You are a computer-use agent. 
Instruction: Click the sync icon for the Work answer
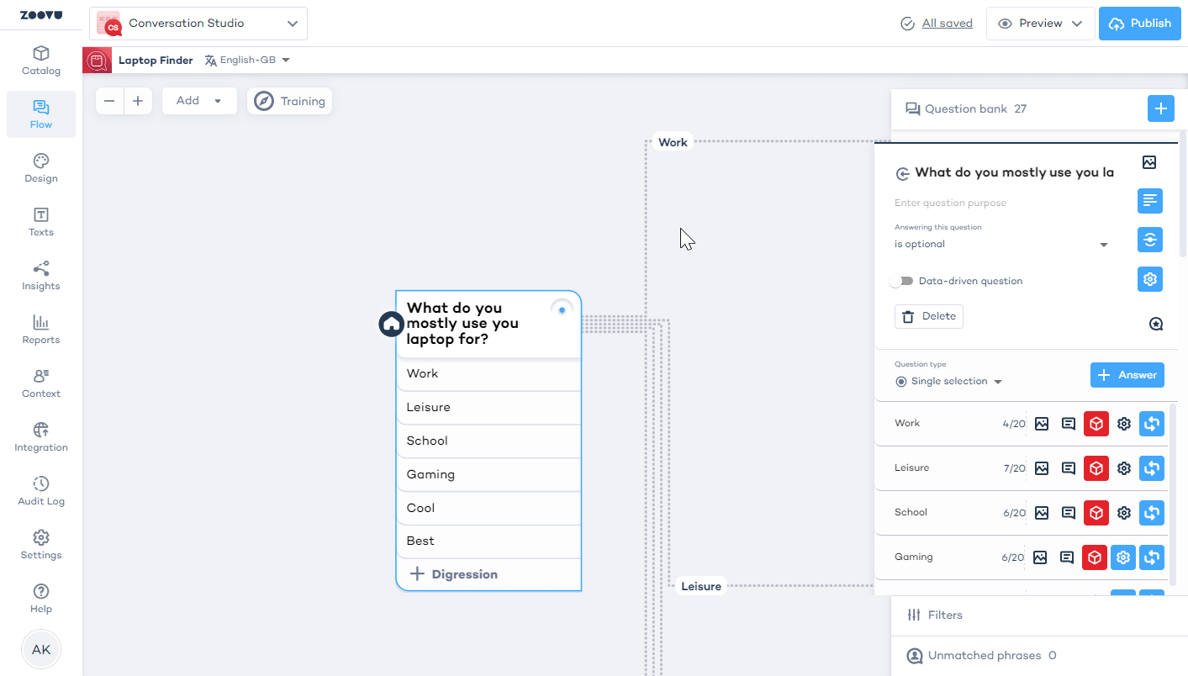point(1151,424)
